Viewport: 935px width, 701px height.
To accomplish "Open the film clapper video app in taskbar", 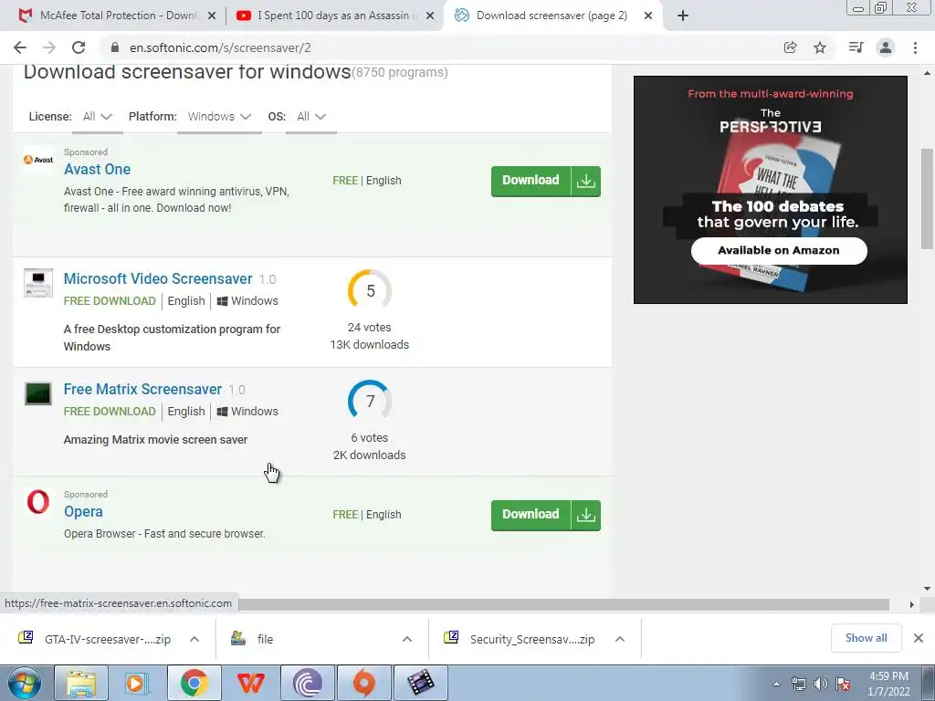I will (421, 683).
